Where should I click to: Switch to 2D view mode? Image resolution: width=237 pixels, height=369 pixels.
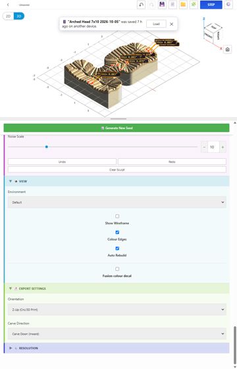(8, 16)
